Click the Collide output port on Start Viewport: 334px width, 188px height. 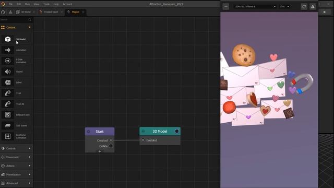coord(111,146)
